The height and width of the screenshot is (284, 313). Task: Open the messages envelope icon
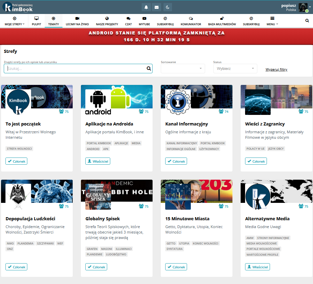tap(157, 7)
